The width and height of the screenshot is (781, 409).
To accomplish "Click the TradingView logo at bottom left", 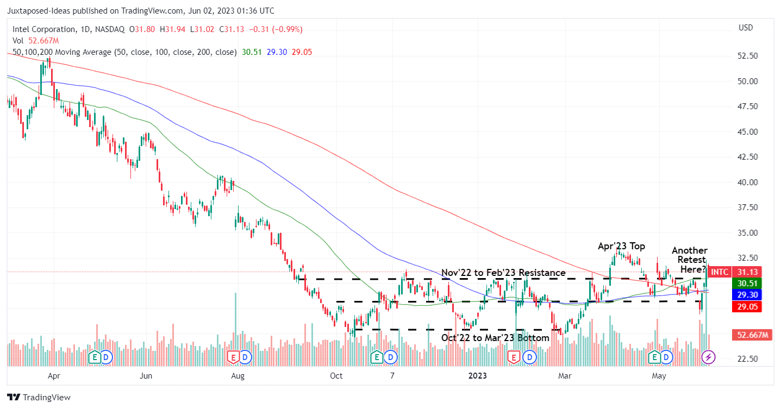I will (39, 397).
